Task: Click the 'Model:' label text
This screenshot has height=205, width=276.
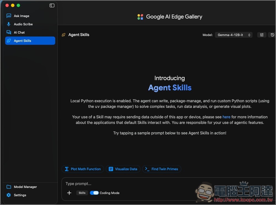Action: (x=208, y=35)
